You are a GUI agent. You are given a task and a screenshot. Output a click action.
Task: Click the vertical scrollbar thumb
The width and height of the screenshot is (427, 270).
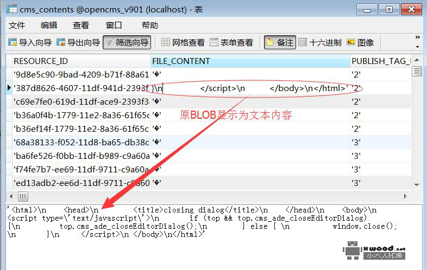417,72
